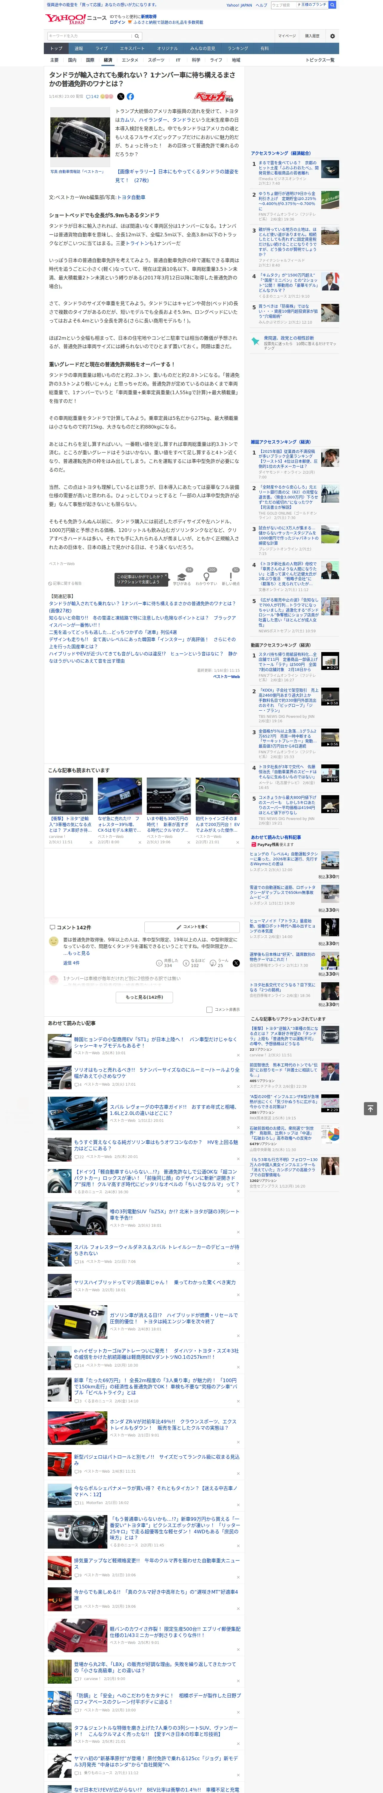Click the blue web search button at top right
Screen dimensions: 383x1793
click(x=332, y=5)
